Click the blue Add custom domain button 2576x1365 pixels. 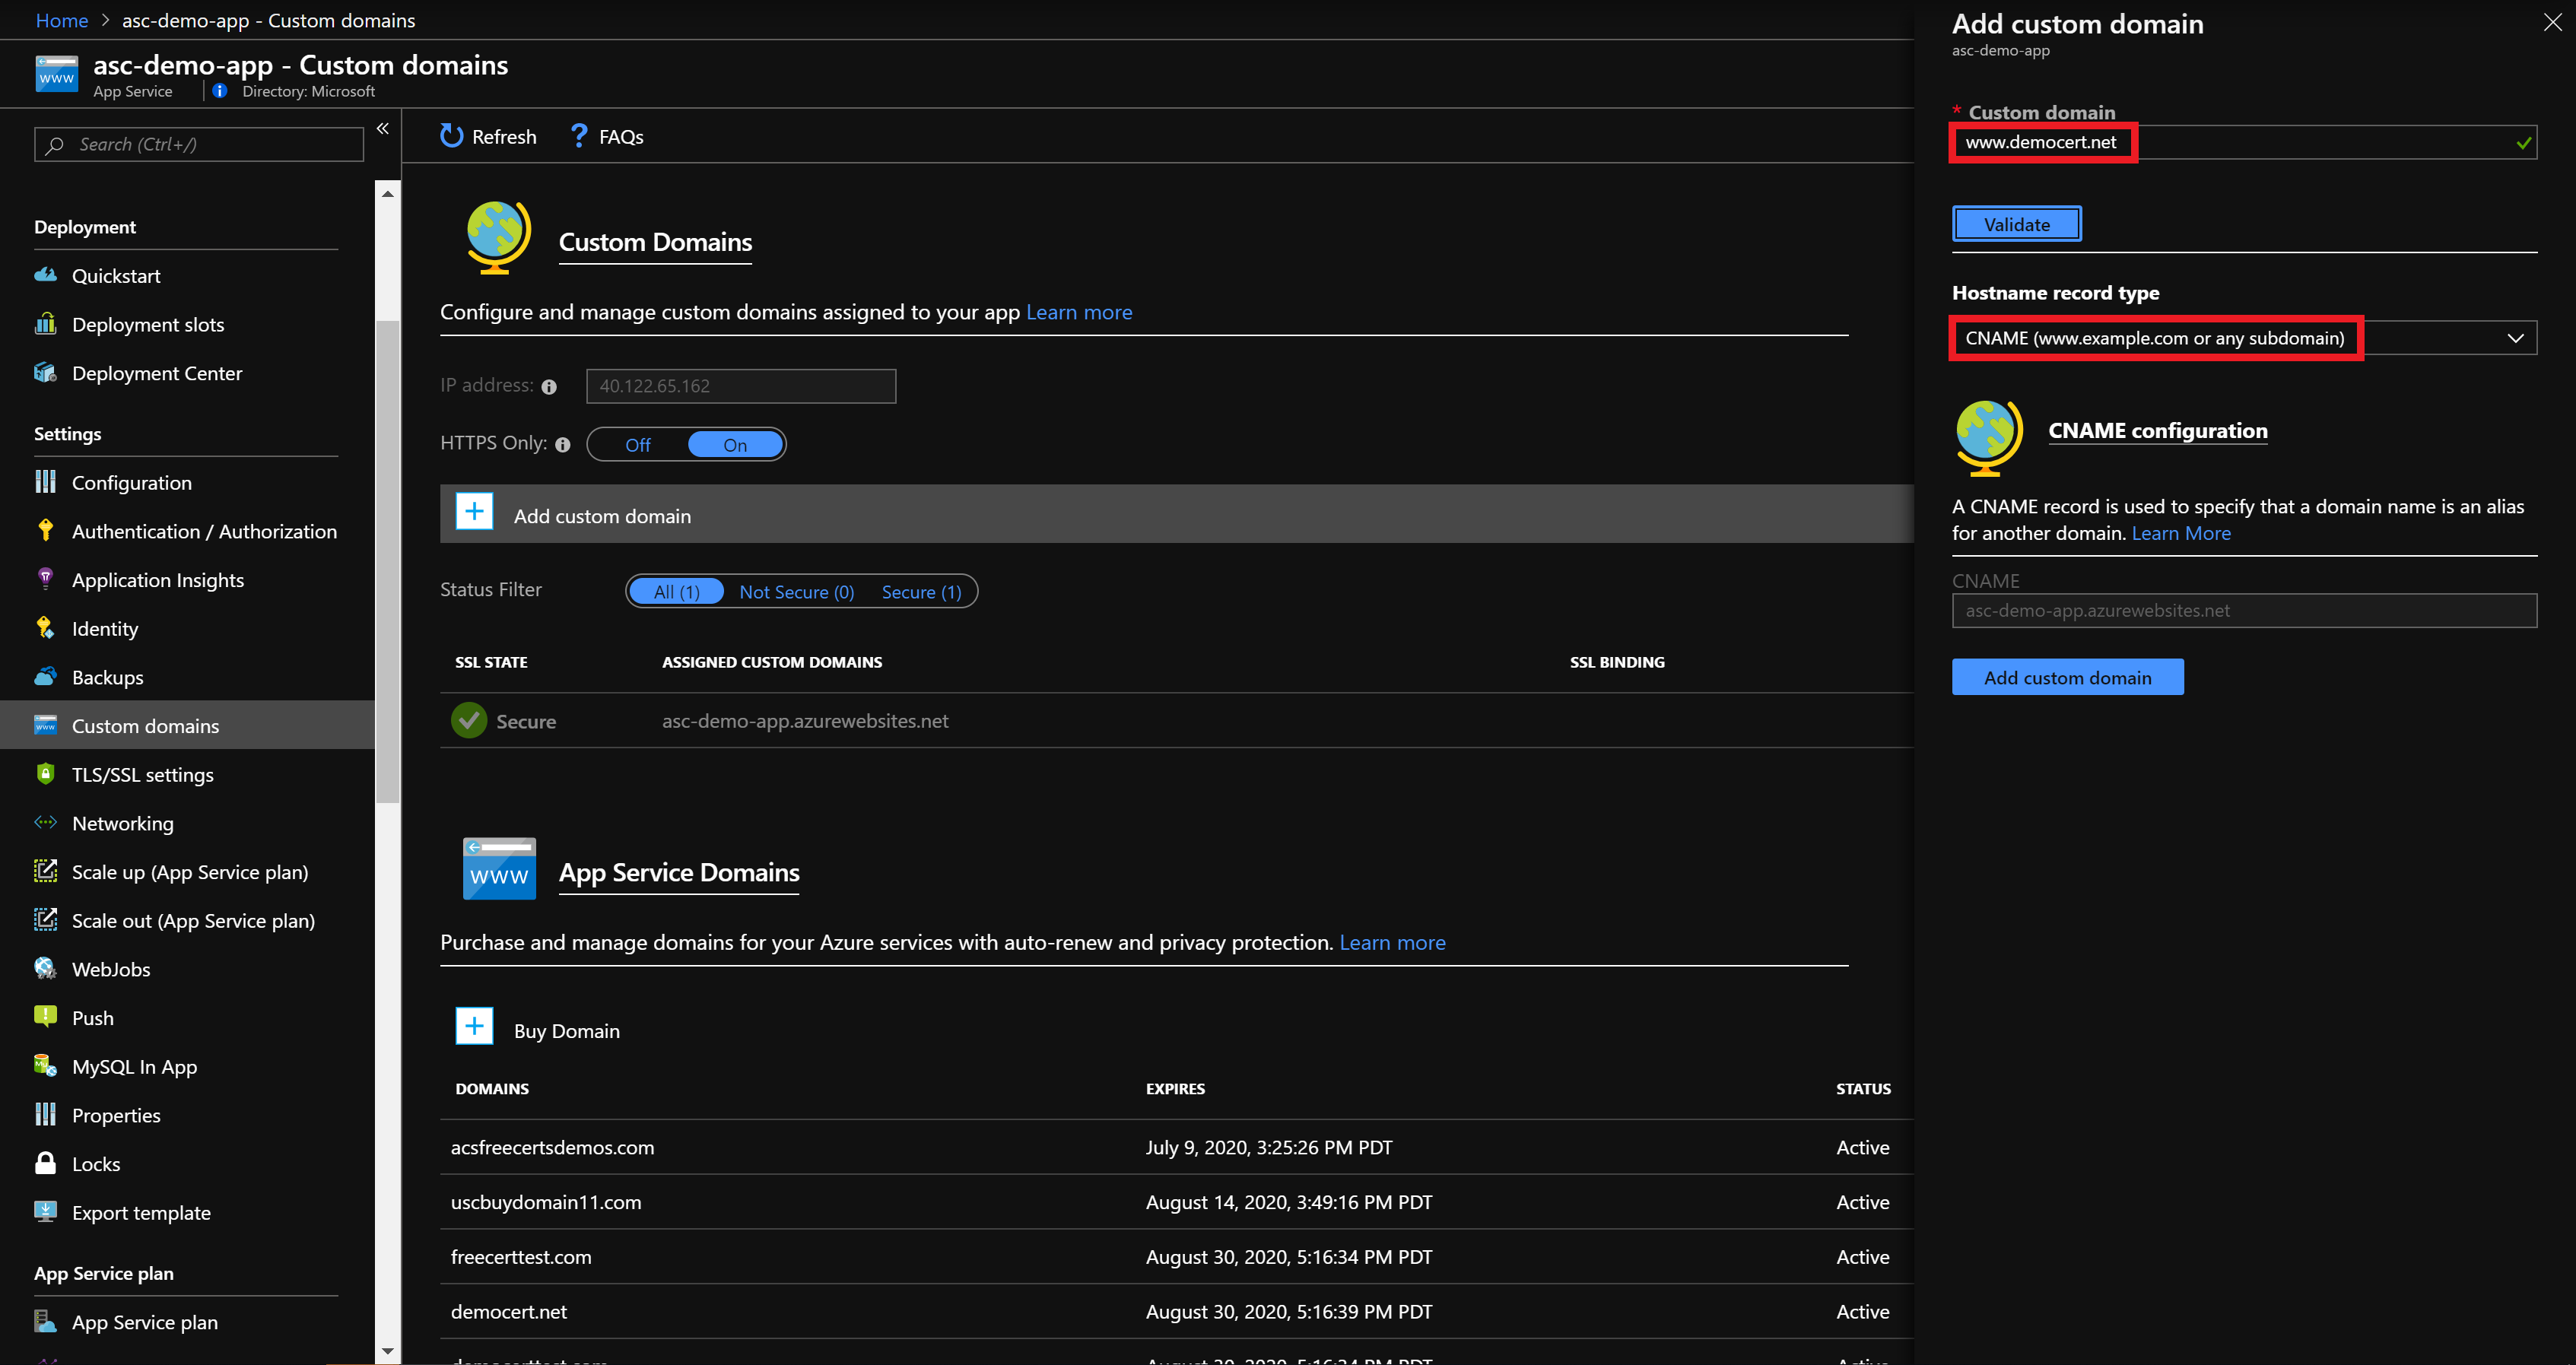point(2067,677)
